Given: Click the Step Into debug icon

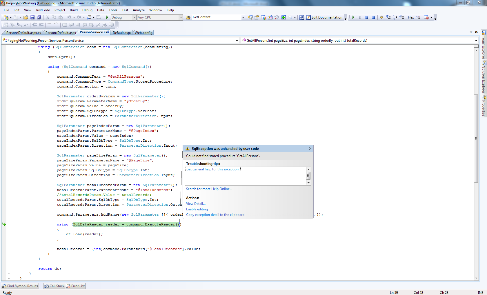Looking at the screenshot, I should 388,17.
